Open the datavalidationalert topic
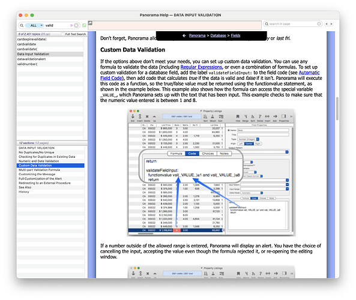 click(x=50, y=59)
